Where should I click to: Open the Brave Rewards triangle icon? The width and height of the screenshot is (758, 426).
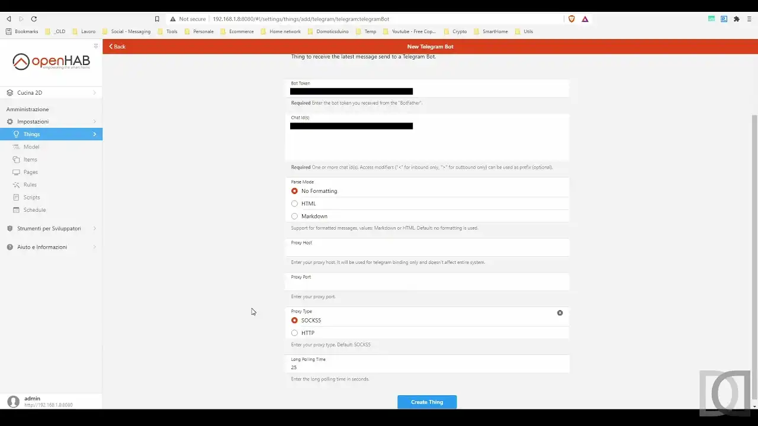tap(585, 19)
